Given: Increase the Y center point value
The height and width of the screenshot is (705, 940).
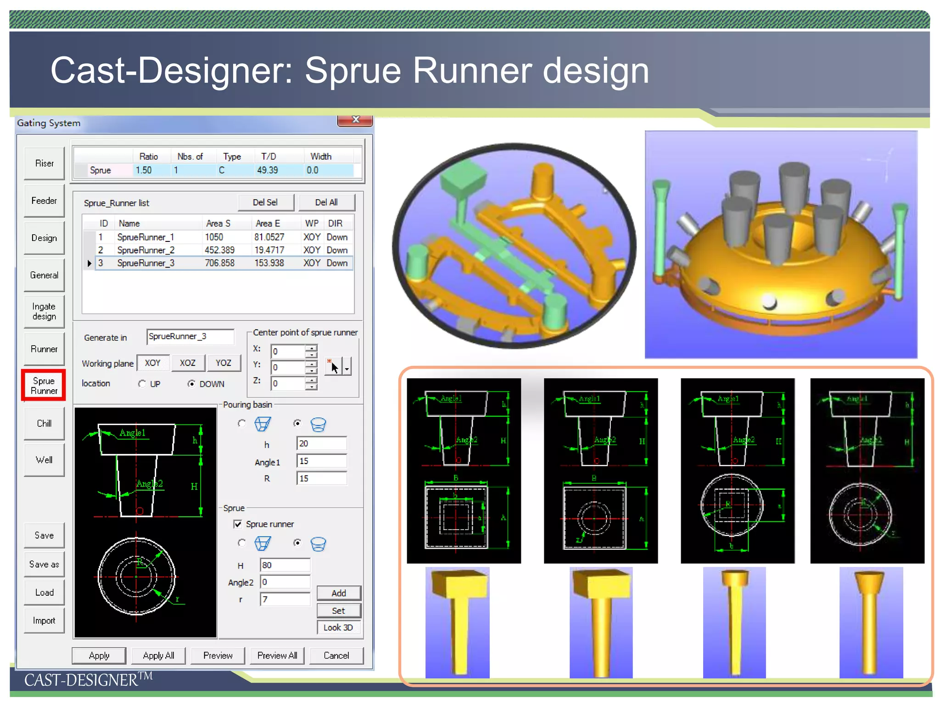Looking at the screenshot, I should (312, 364).
